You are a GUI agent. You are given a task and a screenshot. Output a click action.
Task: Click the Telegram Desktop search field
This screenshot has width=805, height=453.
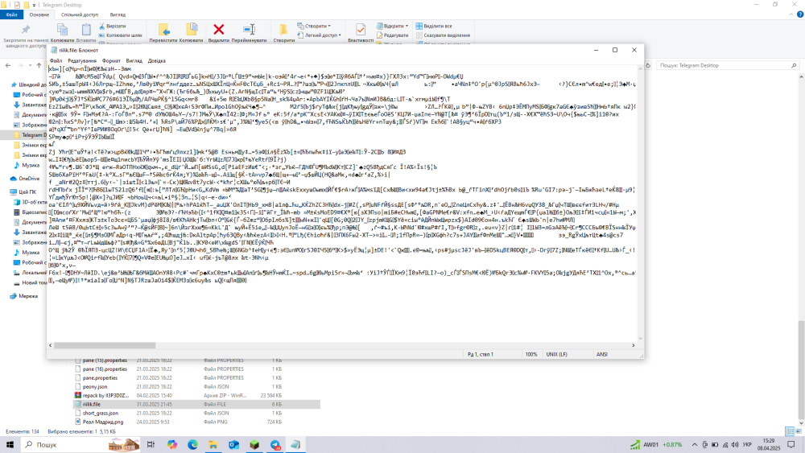[x=728, y=65]
